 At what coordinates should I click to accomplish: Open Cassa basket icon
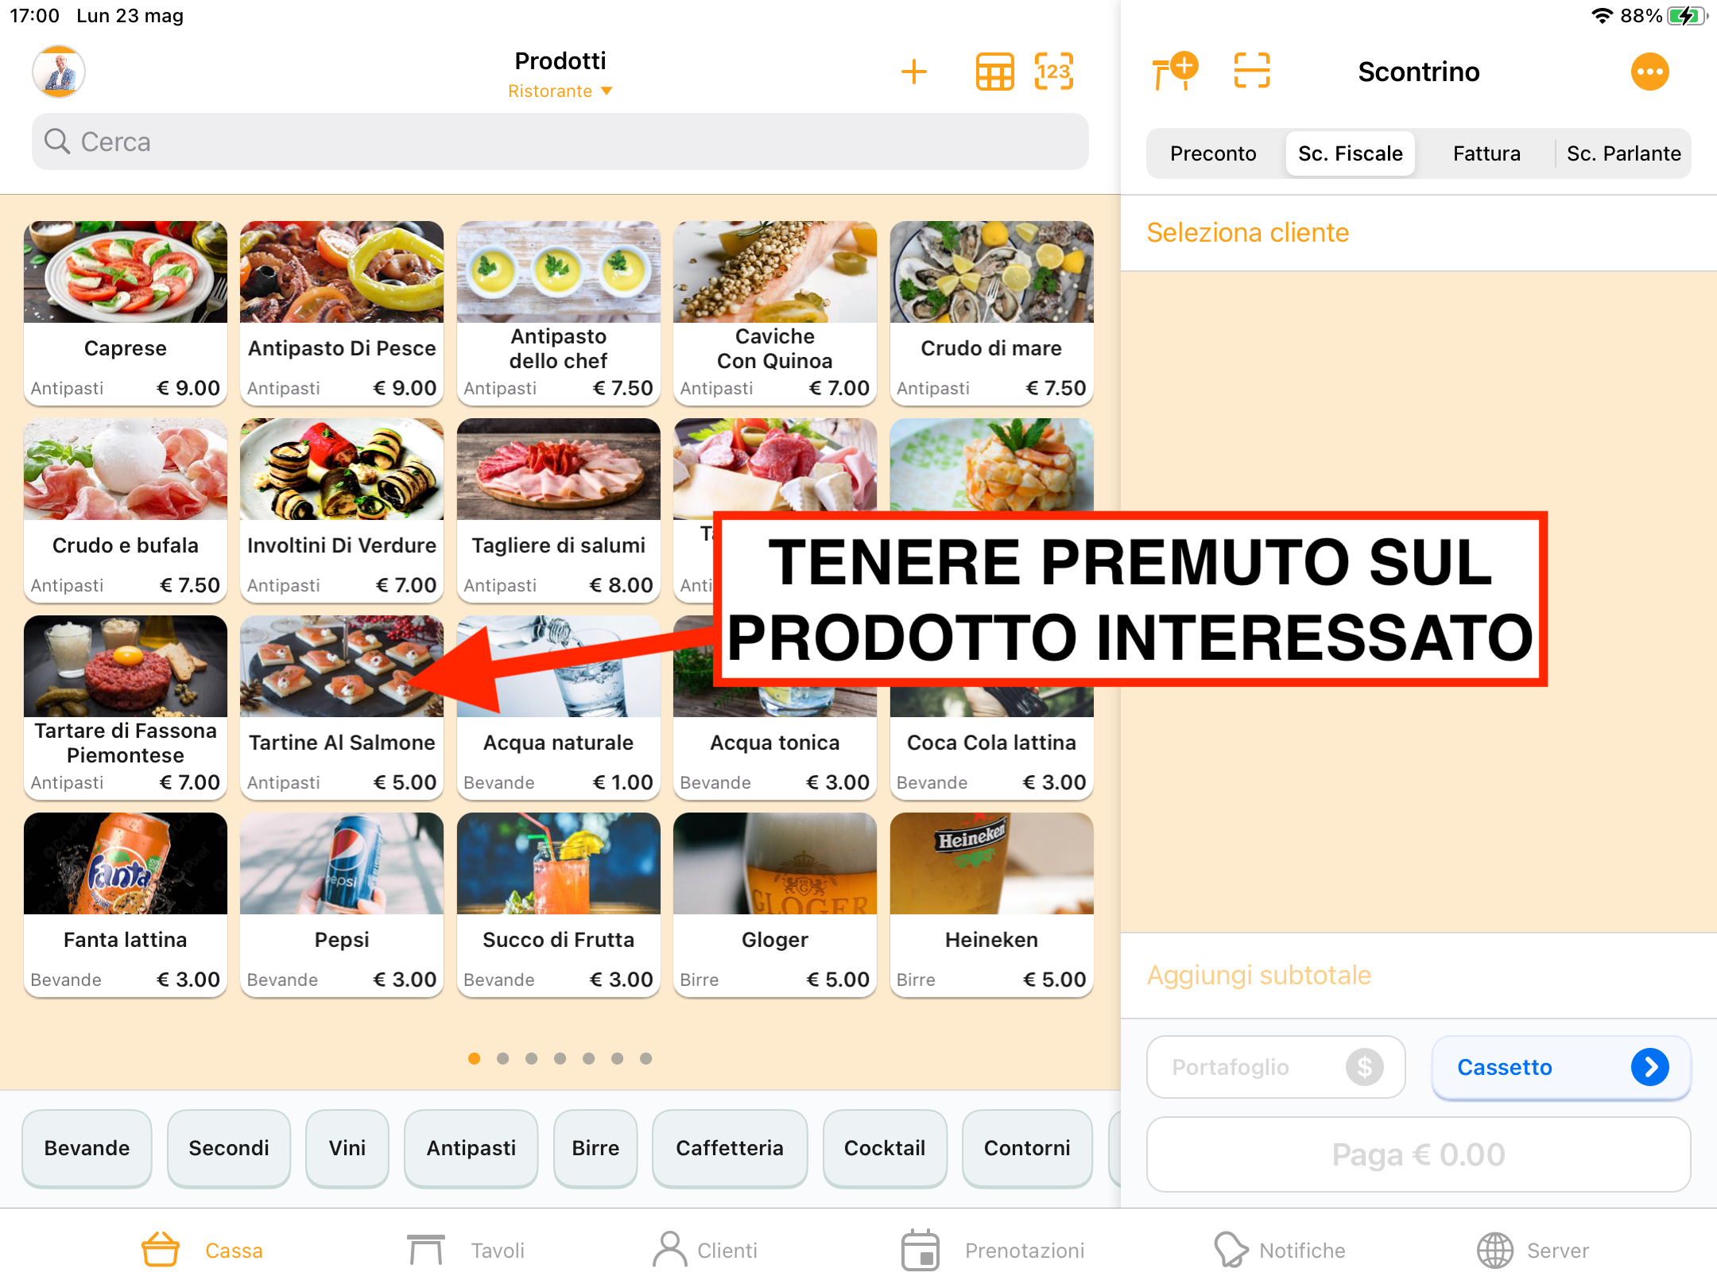[x=161, y=1250]
